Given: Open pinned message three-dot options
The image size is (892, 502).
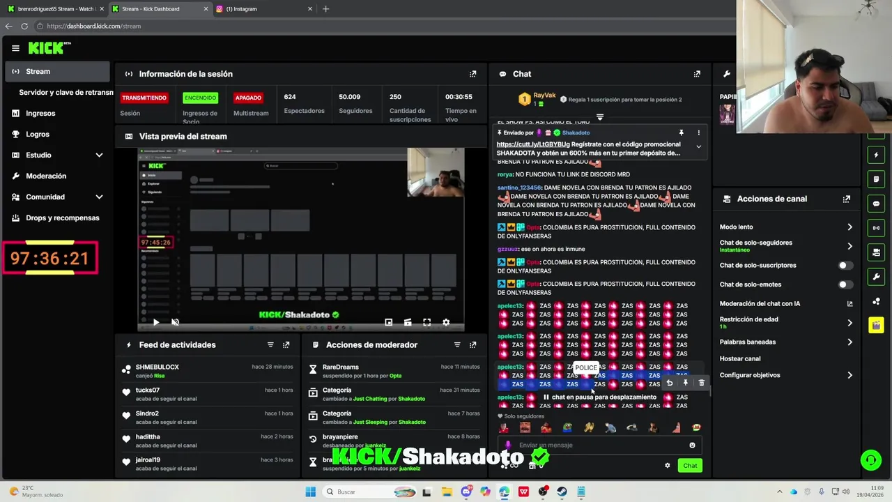Looking at the screenshot, I should pos(698,132).
